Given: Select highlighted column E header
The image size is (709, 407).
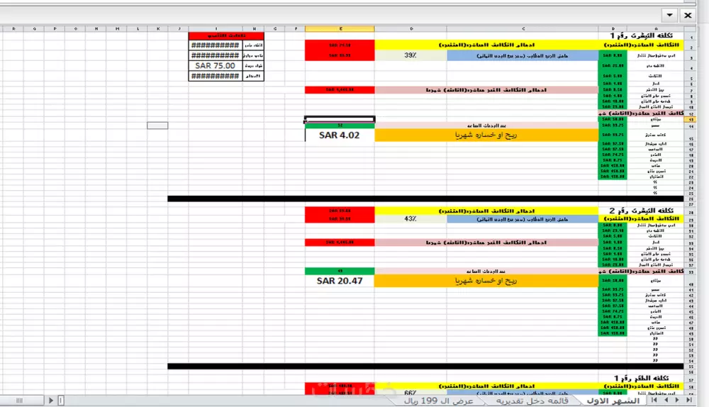Looking at the screenshot, I should 340,28.
